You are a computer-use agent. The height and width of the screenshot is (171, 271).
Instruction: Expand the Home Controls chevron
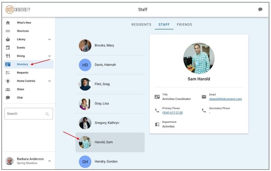point(49,81)
